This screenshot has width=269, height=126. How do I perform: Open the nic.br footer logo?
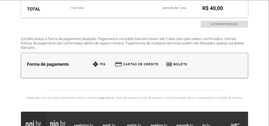pyautogui.click(x=58, y=124)
